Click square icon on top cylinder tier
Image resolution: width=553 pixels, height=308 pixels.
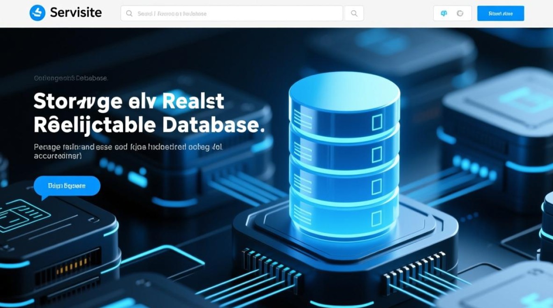[376, 122]
